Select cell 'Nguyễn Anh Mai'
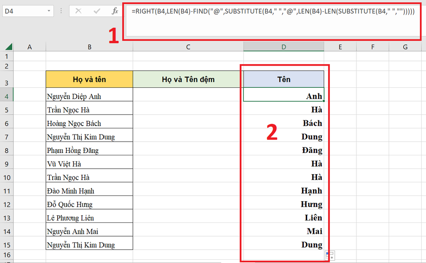 pos(89,229)
